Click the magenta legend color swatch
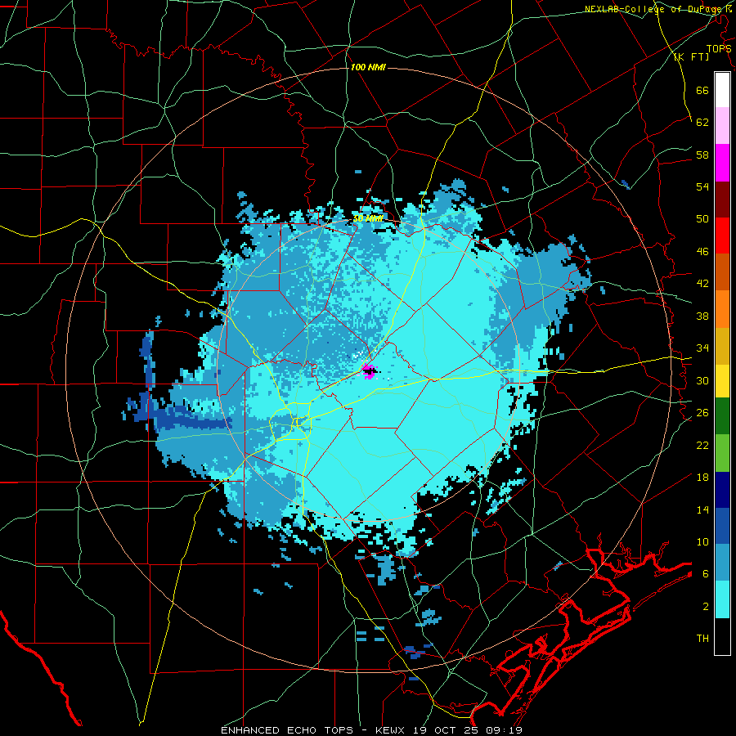 click(x=722, y=163)
